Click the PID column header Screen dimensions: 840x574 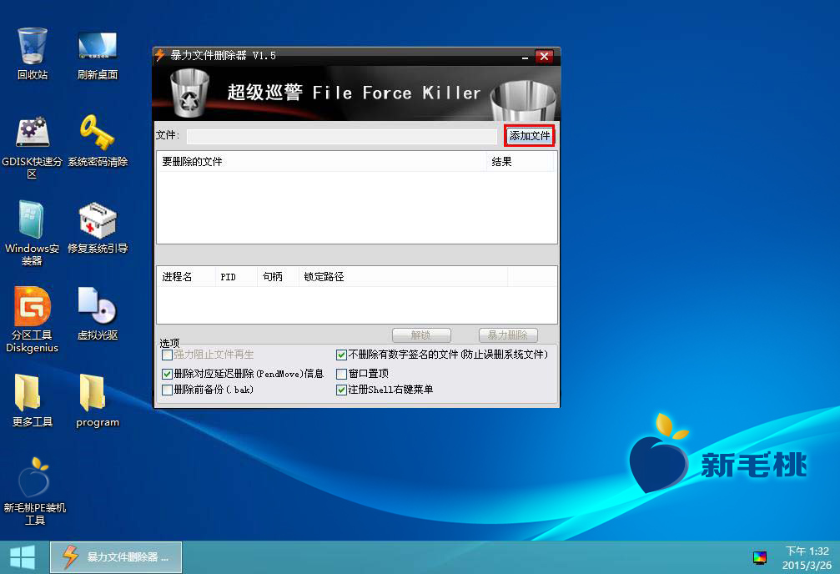point(236,276)
